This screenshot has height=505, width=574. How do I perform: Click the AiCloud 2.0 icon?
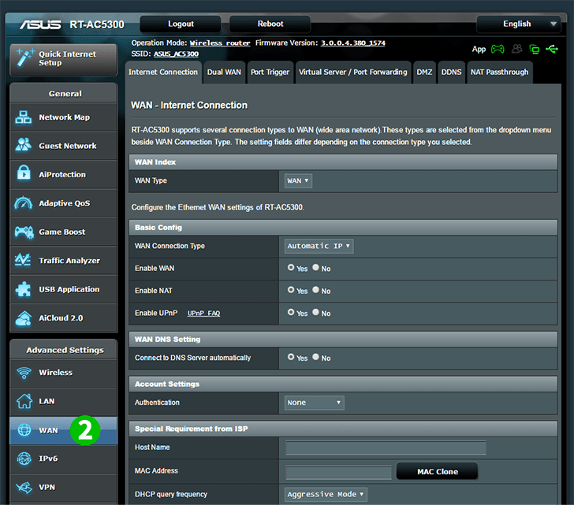(x=24, y=317)
